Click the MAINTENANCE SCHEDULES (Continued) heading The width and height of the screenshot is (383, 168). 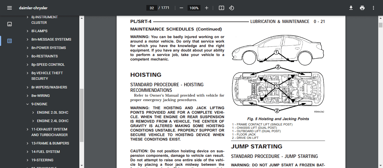point(176,29)
